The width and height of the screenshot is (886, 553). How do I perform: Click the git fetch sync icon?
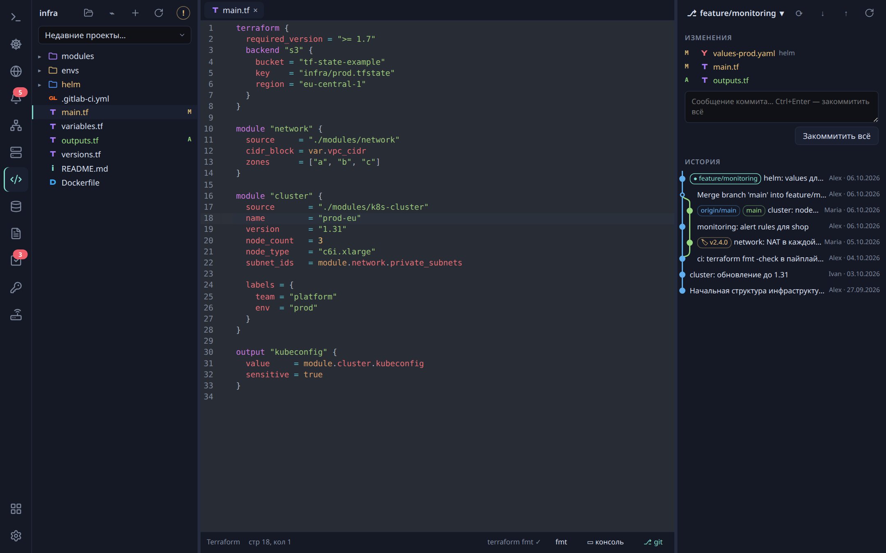pos(799,14)
